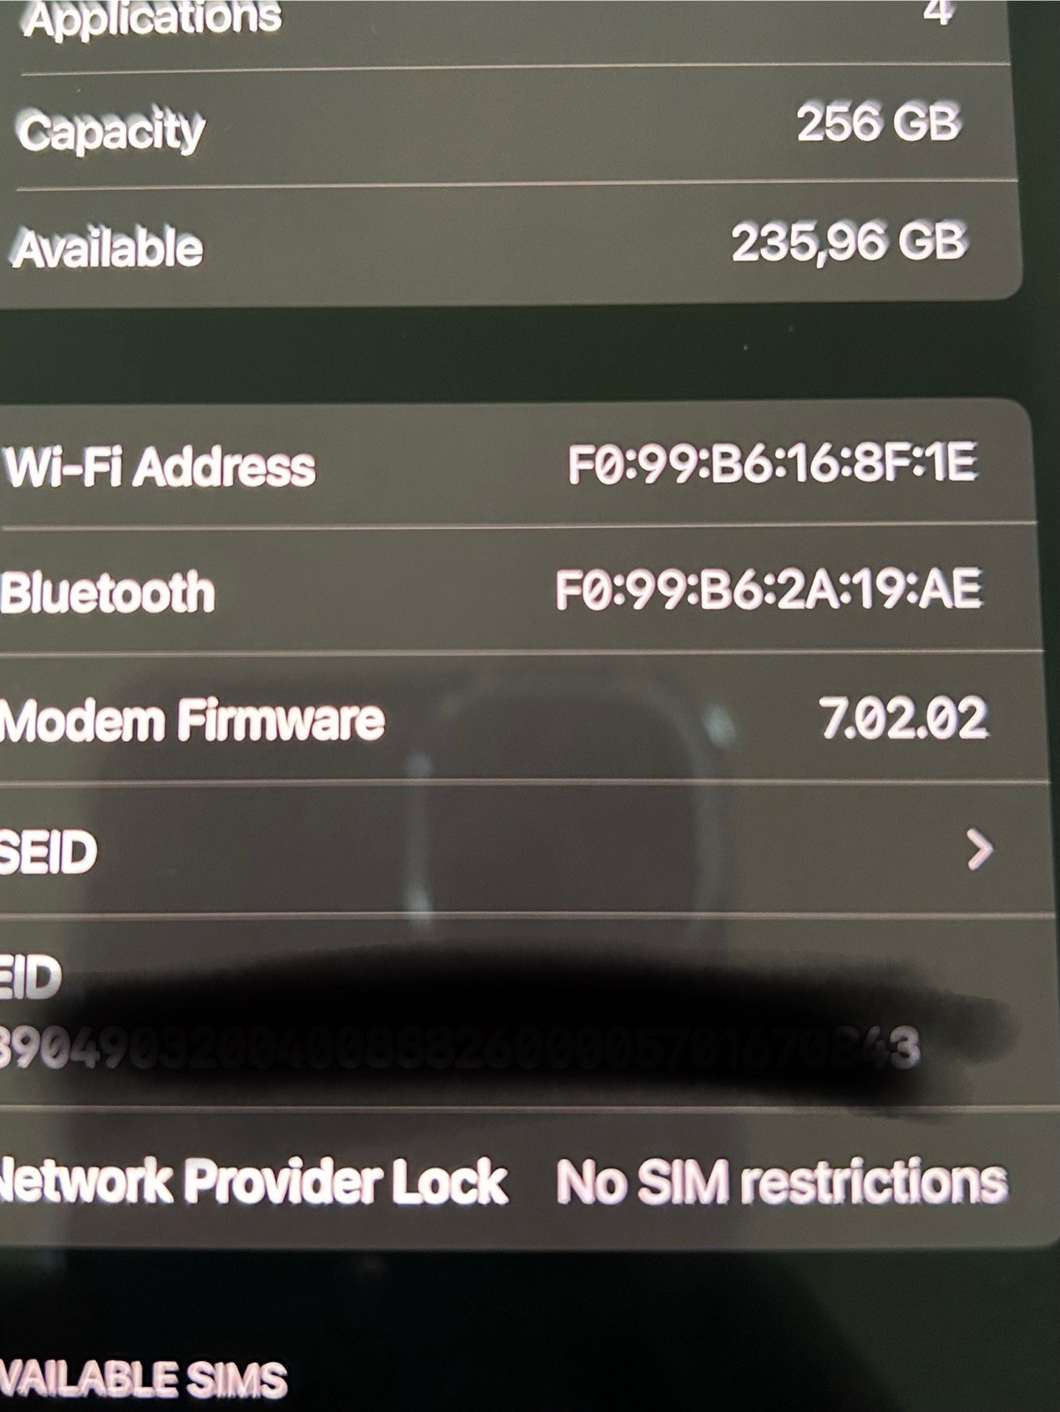Tap the Available storage label

tap(109, 248)
